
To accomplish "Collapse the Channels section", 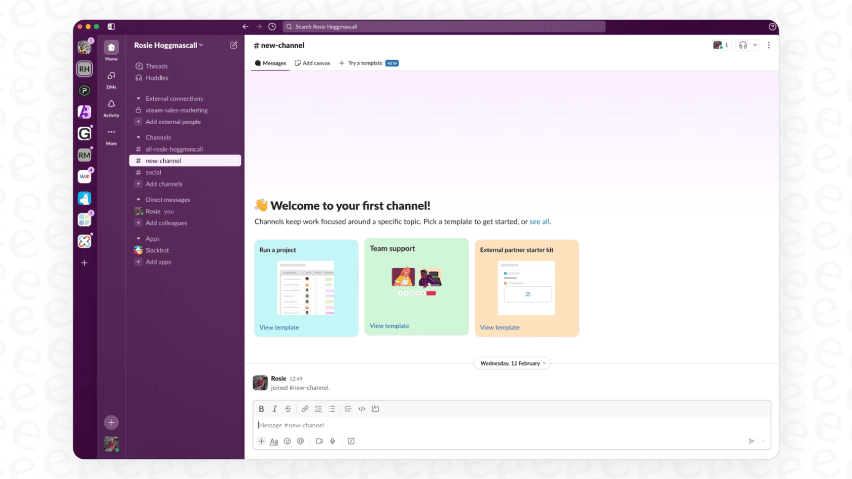I will point(138,137).
